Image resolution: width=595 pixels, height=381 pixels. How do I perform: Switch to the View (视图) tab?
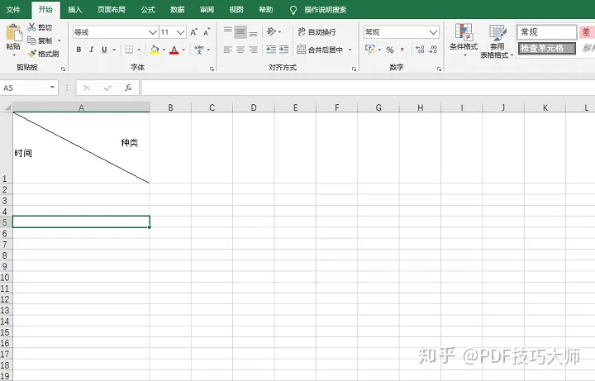pyautogui.click(x=236, y=9)
